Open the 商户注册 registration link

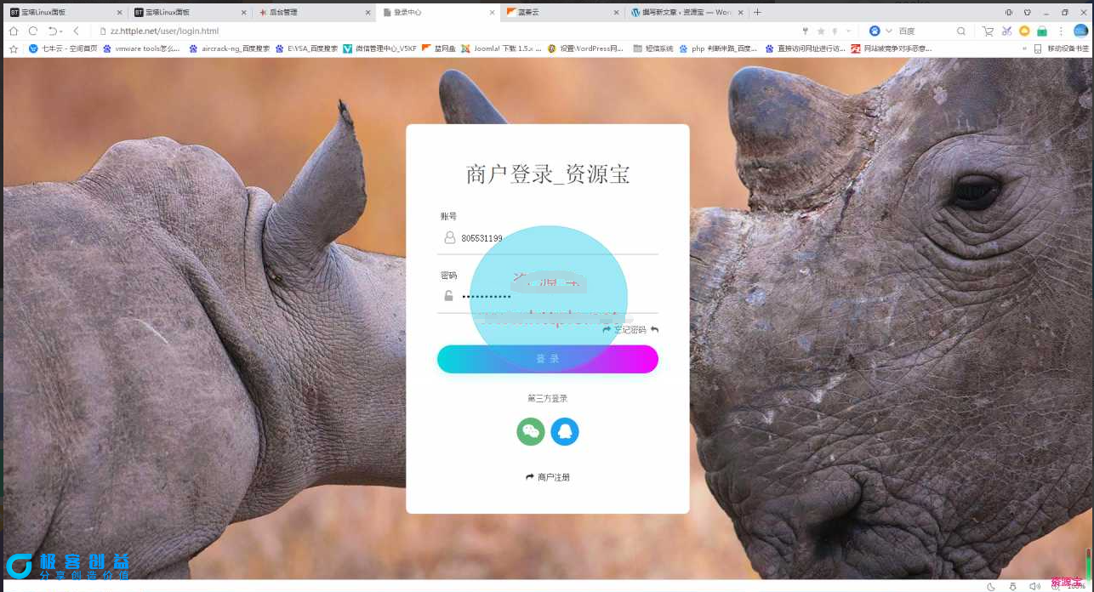click(x=552, y=477)
